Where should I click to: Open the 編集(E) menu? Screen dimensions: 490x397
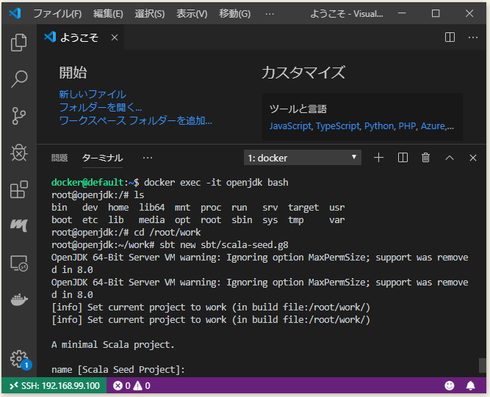coord(108,14)
